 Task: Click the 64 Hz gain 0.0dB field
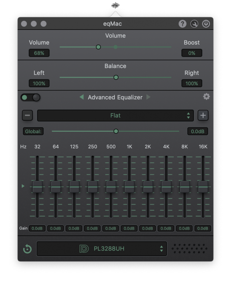click(x=55, y=228)
